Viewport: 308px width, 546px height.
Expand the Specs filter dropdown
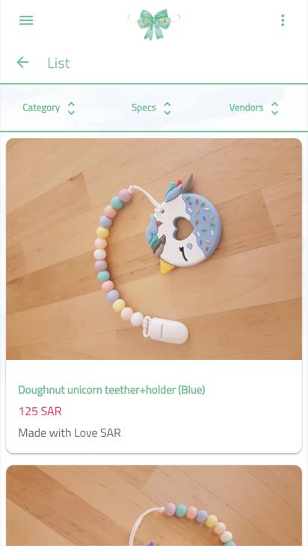[x=151, y=108]
